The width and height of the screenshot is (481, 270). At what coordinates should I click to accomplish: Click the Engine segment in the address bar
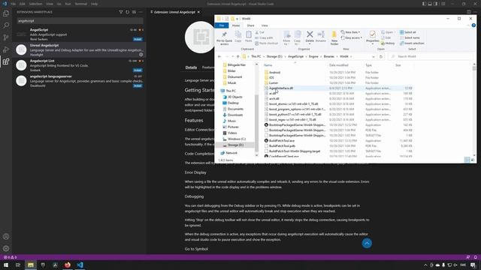[x=313, y=57]
